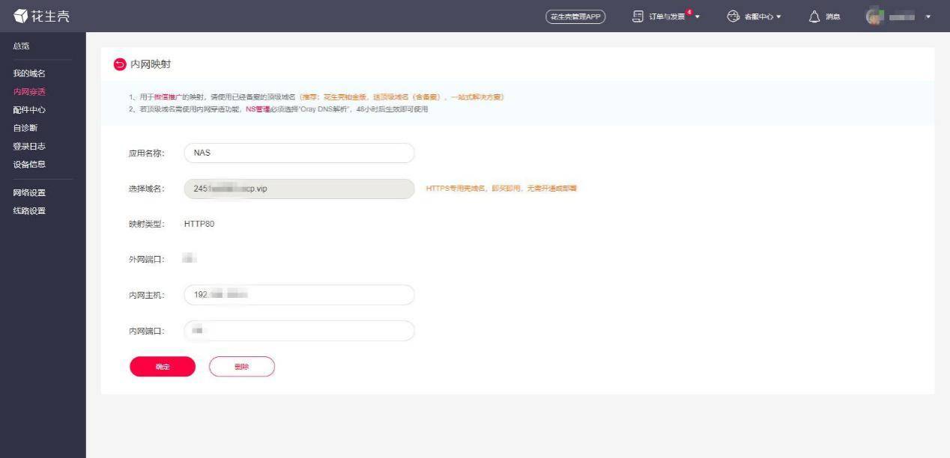
Task: Click the user avatar image
Action: (875, 16)
